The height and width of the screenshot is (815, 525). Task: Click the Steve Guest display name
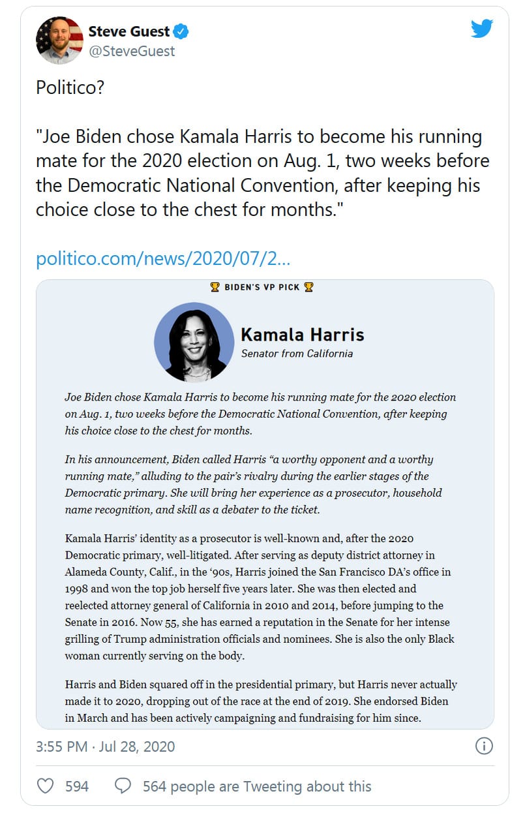click(129, 31)
